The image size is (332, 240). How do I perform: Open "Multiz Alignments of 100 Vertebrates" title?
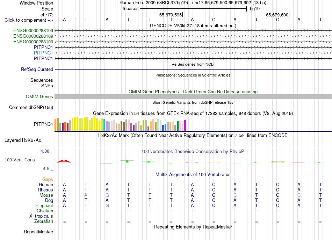193,174
